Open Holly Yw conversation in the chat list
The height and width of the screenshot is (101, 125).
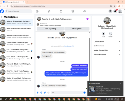(16, 72)
